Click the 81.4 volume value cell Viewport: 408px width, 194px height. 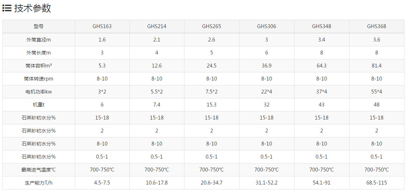click(x=376, y=66)
